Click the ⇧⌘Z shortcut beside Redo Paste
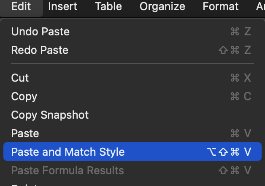265x186 pixels. [235, 50]
